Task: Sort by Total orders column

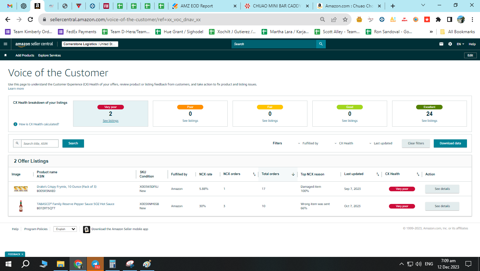Action: (x=293, y=174)
